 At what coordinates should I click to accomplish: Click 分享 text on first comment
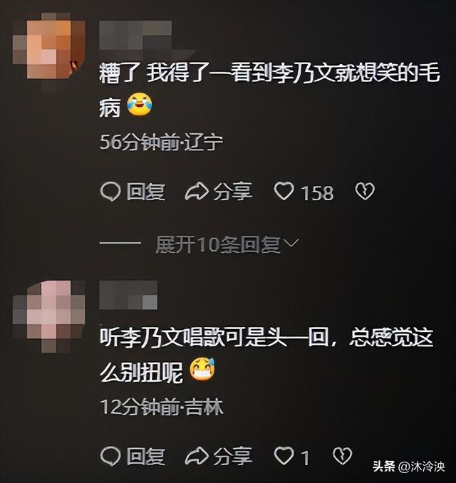click(x=232, y=192)
